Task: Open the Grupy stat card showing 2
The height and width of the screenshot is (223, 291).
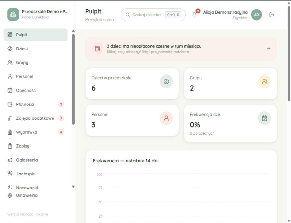Action: (x=230, y=84)
